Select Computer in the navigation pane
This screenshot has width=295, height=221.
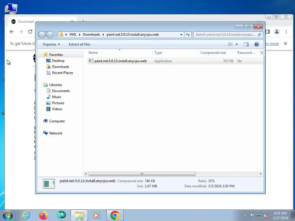[x=57, y=121]
